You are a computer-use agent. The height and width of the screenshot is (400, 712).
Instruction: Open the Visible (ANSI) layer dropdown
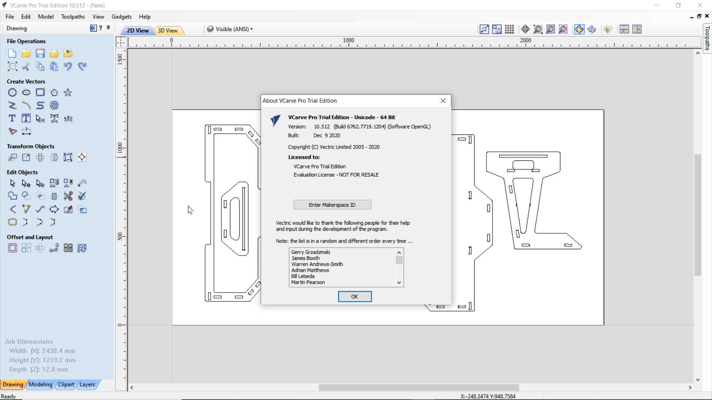230,29
